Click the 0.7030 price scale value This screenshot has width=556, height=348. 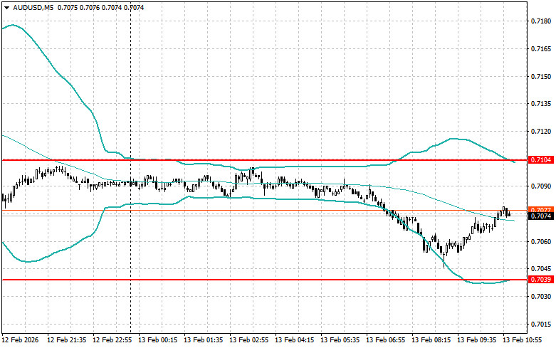click(541, 296)
